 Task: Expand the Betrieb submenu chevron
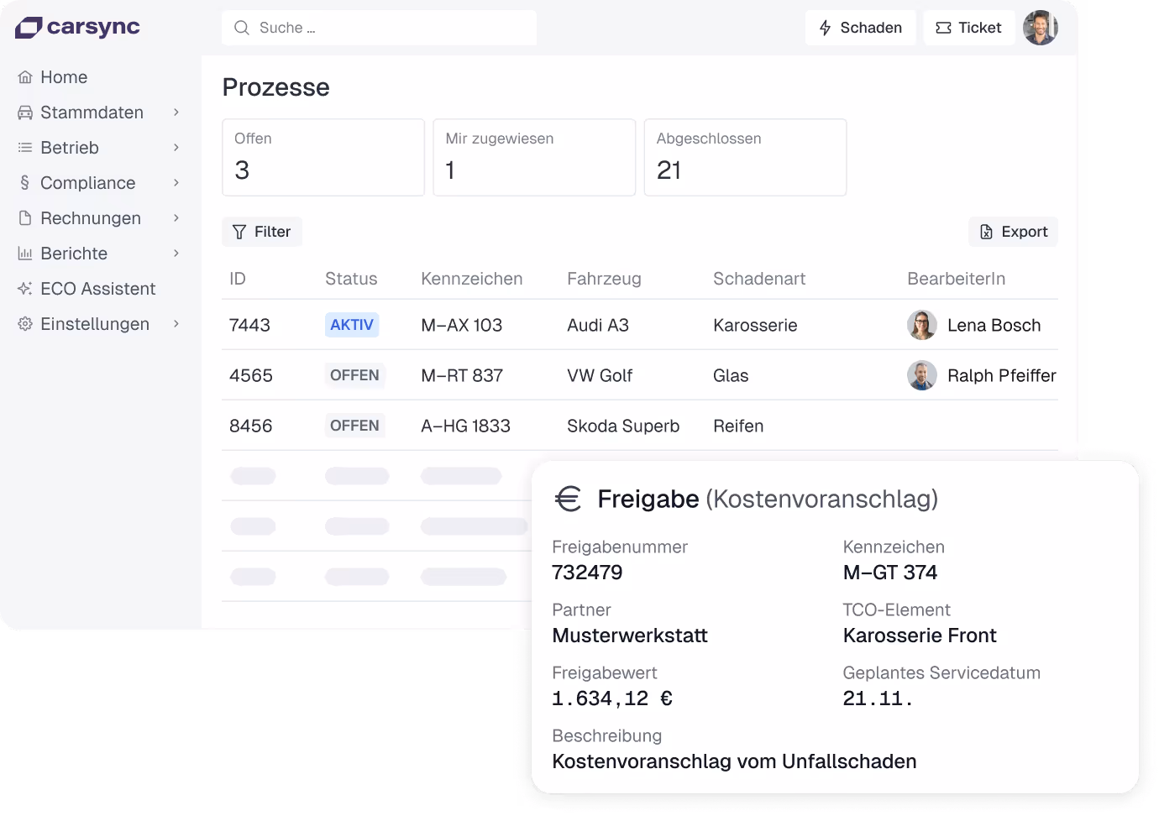tap(176, 148)
